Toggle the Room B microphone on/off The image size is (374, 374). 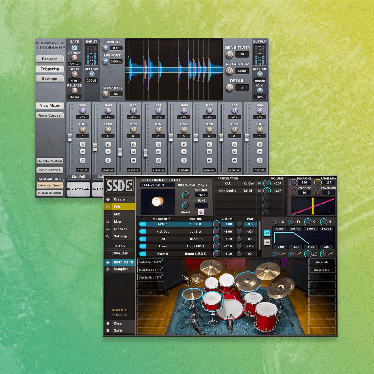pyautogui.click(x=142, y=254)
